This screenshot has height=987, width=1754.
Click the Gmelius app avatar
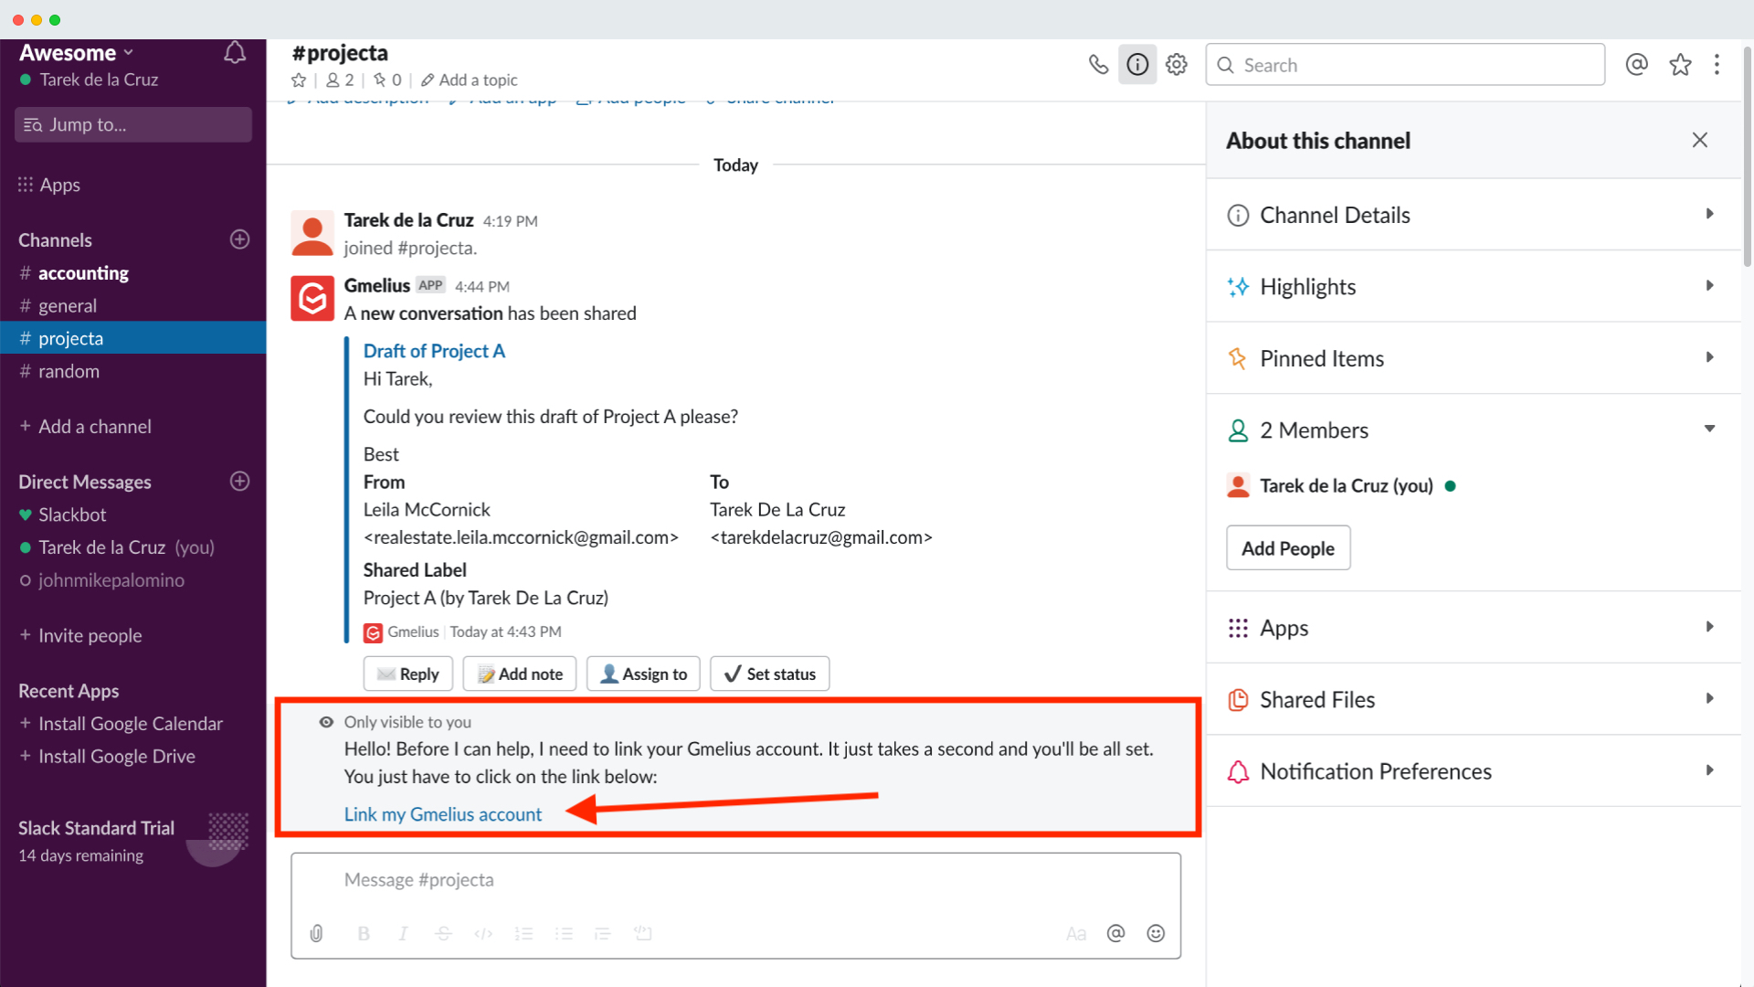coord(312,299)
